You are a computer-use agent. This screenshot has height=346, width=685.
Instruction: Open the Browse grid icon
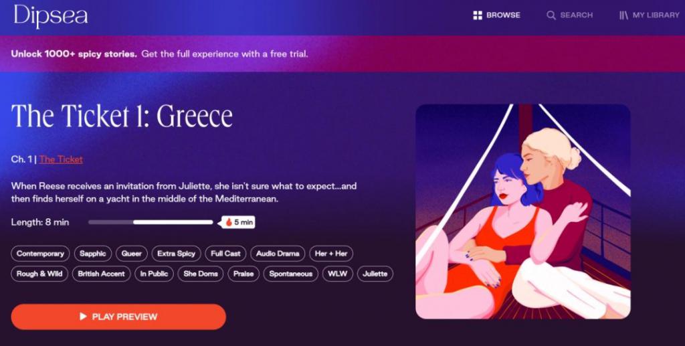[x=478, y=15]
